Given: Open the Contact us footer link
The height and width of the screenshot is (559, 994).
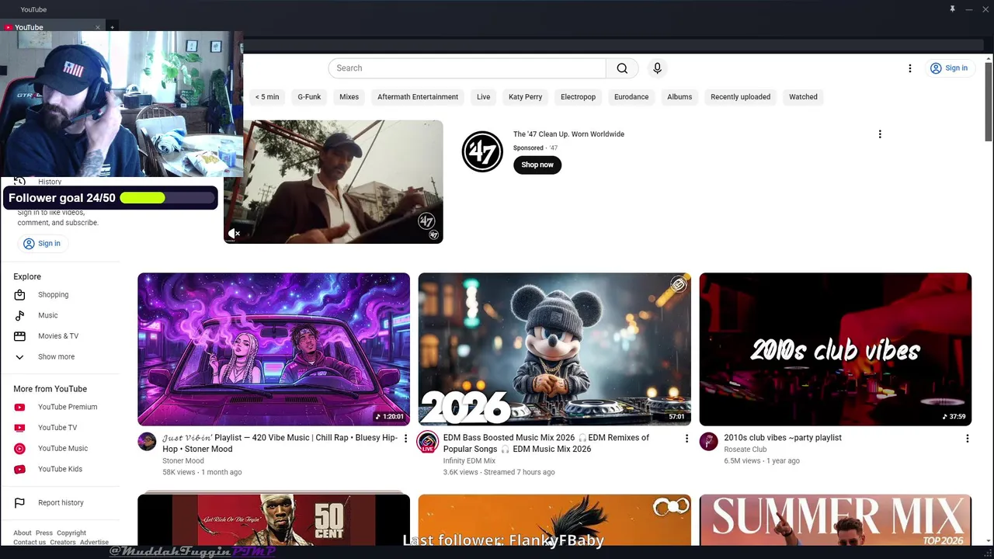Looking at the screenshot, I should [x=30, y=543].
